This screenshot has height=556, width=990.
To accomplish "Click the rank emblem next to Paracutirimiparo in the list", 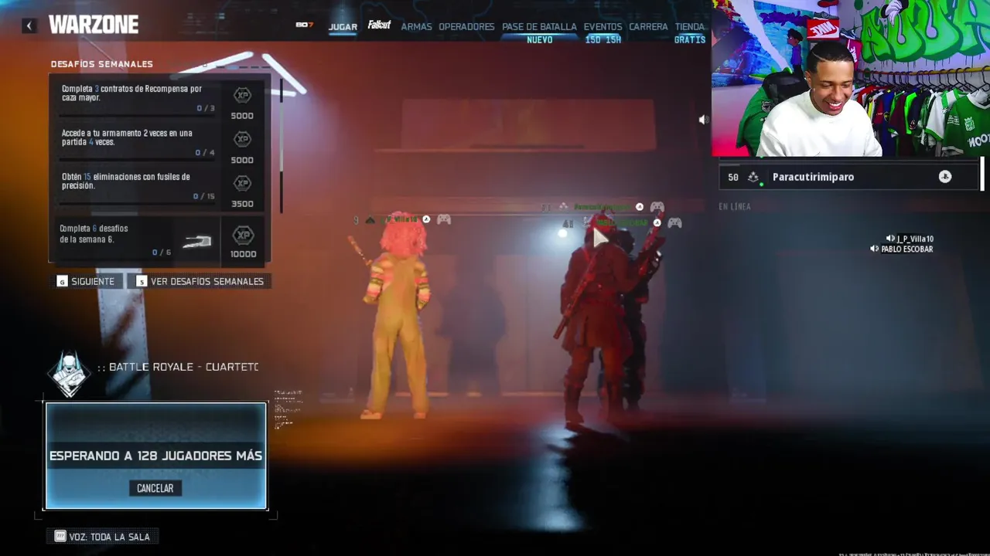I will click(753, 177).
